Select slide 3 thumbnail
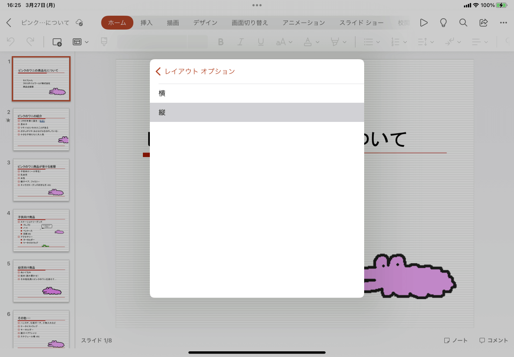Image resolution: width=514 pixels, height=357 pixels. (41, 180)
